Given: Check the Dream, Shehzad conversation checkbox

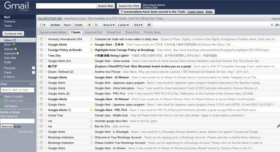Looking at the screenshot, I should [x=42, y=72].
